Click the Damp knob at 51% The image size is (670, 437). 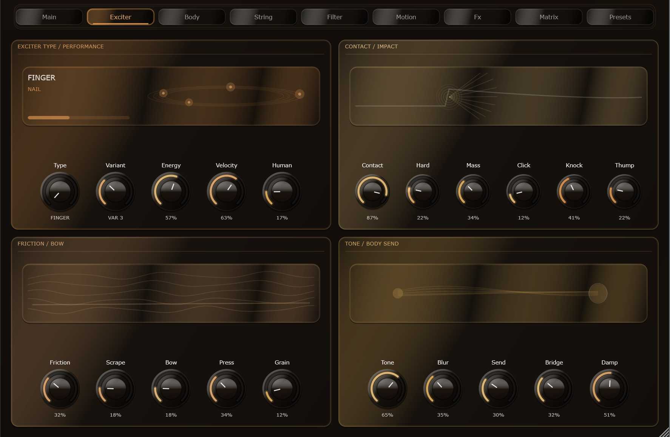pos(610,389)
